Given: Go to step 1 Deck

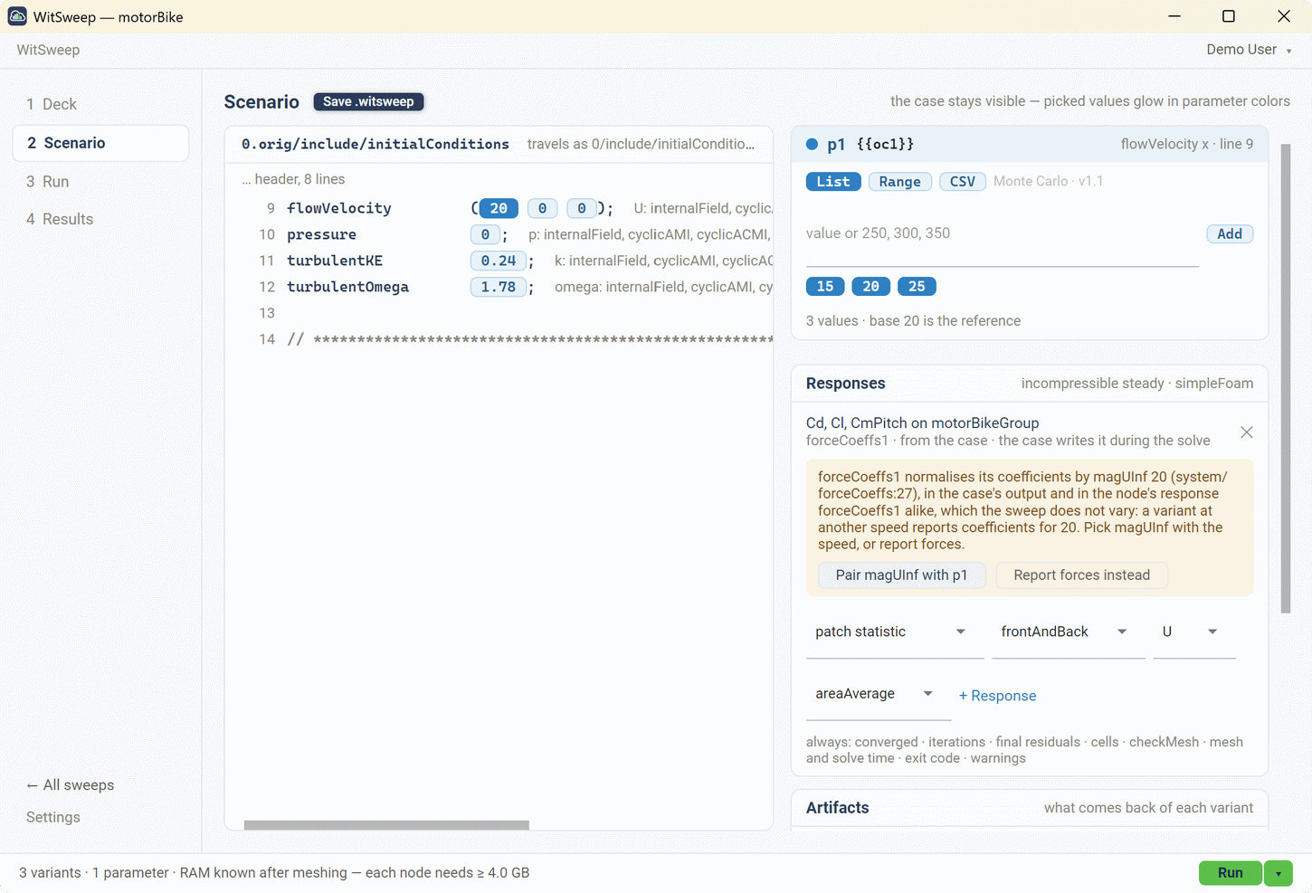Looking at the screenshot, I should 100,104.
